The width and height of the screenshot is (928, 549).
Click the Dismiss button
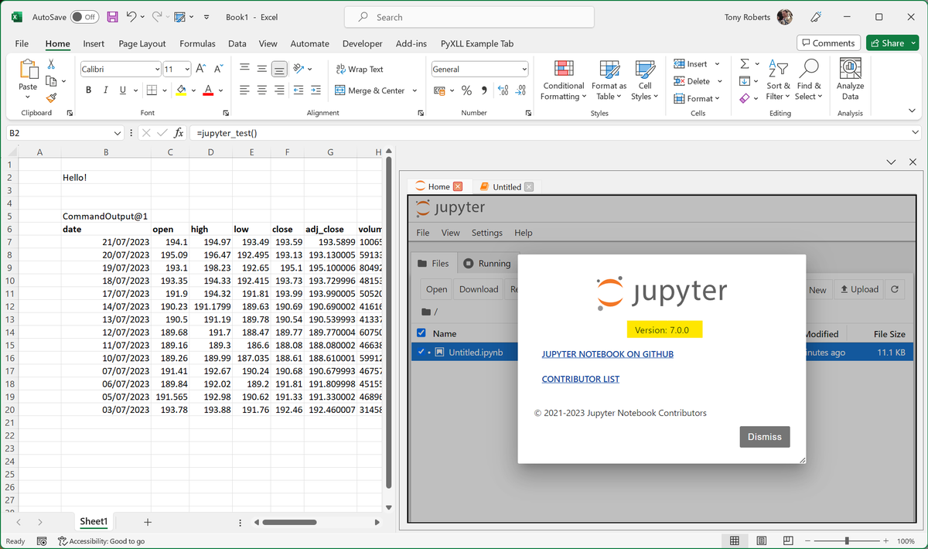coord(765,436)
